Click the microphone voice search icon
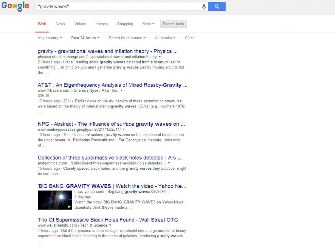The height and width of the screenshot is (248, 335). pyautogui.click(x=204, y=7)
